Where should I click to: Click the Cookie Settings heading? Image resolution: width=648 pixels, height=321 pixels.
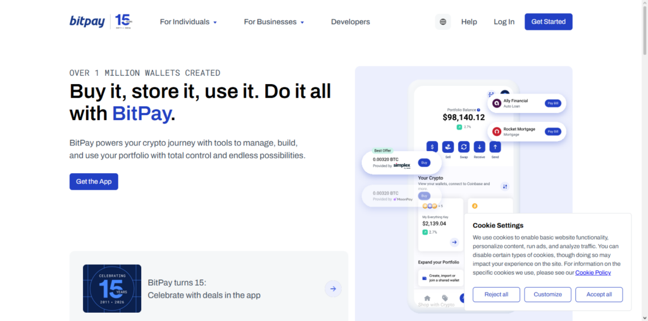(498, 226)
